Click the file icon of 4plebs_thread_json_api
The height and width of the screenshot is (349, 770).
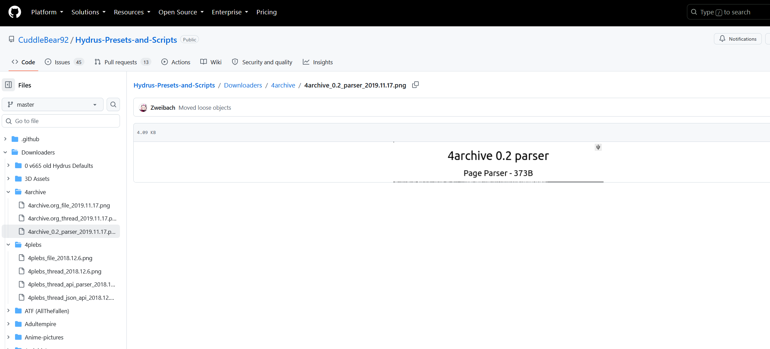(22, 297)
